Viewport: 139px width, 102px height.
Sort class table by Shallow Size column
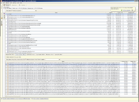point(120,13)
